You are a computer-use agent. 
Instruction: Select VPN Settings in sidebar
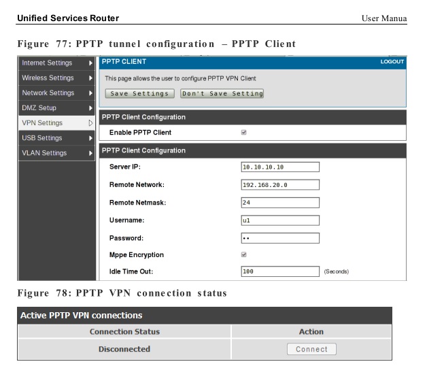coord(43,123)
